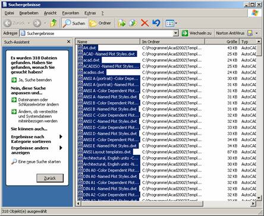Click the Windows logo throbber icon

point(255,12)
